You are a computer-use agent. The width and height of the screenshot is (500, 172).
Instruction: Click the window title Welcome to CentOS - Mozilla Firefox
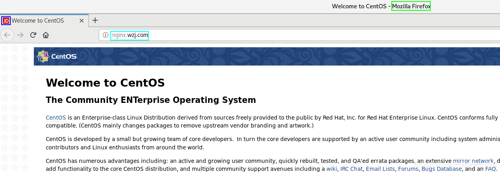click(381, 6)
